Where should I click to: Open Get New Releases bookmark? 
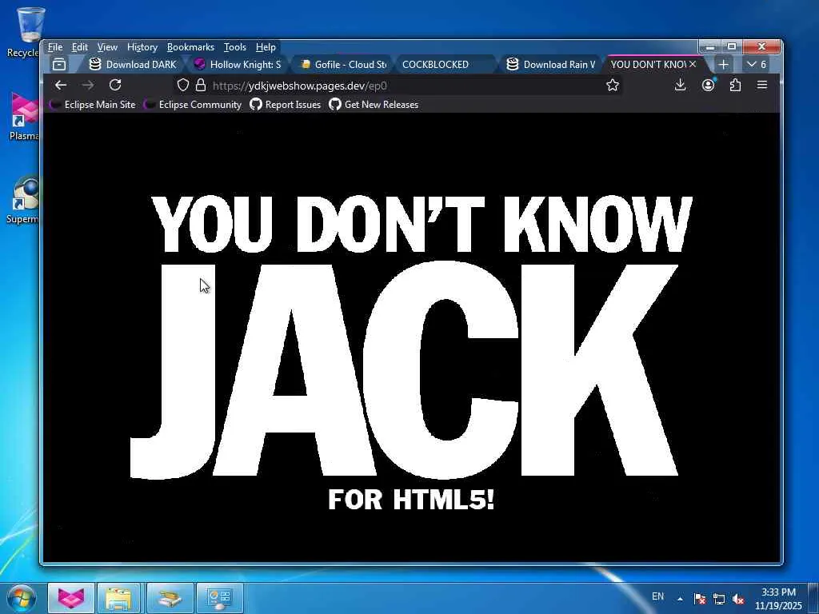point(374,105)
